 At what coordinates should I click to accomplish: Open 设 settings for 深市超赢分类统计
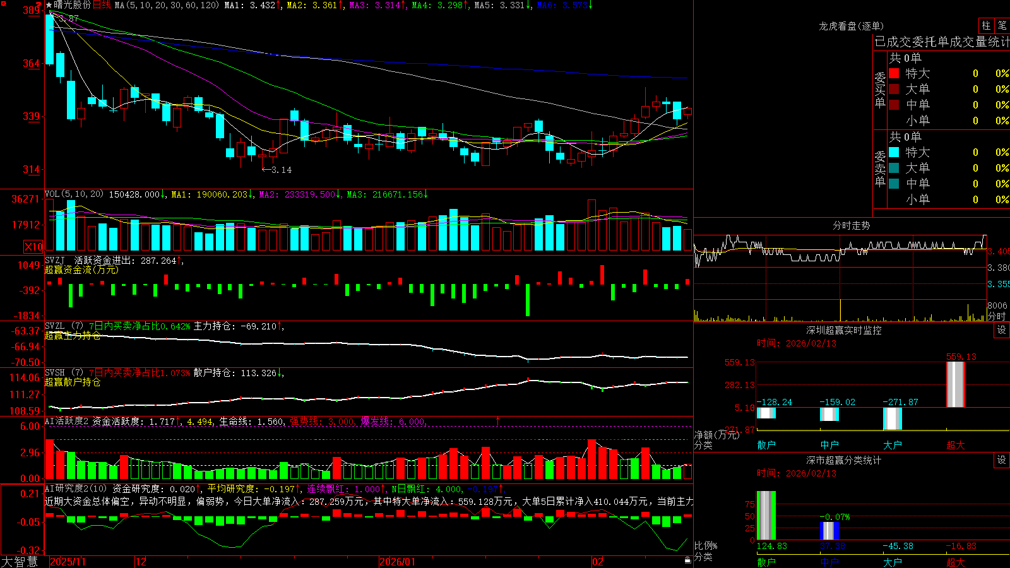[1002, 460]
